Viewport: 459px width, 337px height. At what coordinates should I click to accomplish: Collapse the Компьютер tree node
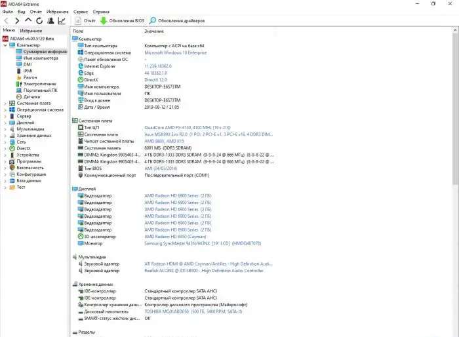5,45
